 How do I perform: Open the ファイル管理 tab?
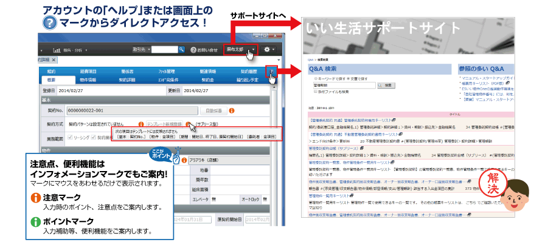(167, 72)
